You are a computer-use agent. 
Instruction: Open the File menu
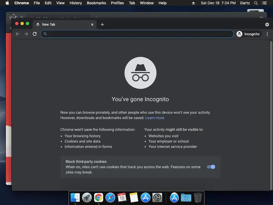tap(37, 3)
